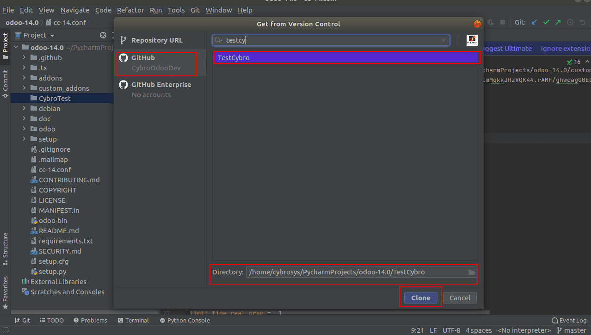Open the View menu
Viewport: 591px width, 335px height.
click(46, 10)
